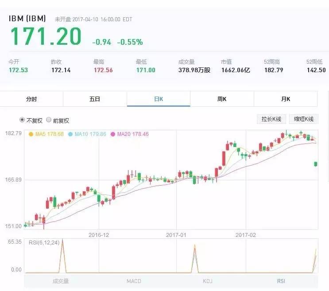The height and width of the screenshot is (291, 329).
Task: Click the -0.55% change percentage
Action: tap(130, 42)
